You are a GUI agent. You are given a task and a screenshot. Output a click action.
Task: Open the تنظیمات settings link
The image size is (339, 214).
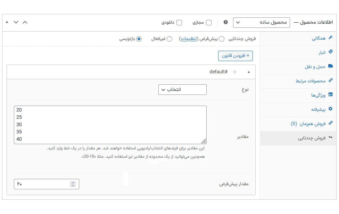coord(189,39)
